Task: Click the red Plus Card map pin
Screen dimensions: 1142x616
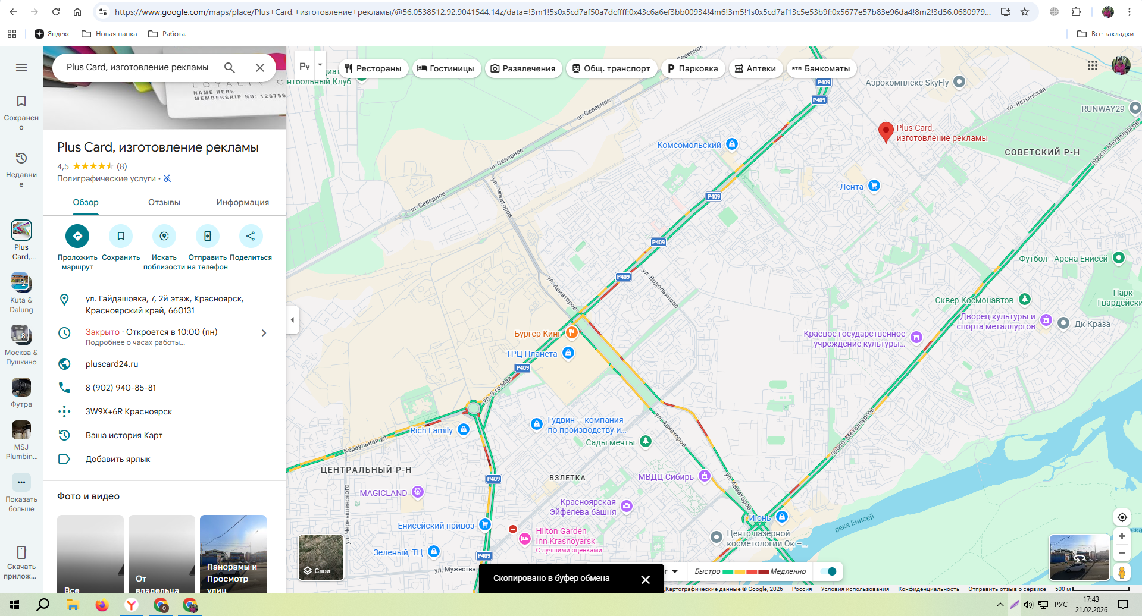Action: [x=886, y=132]
